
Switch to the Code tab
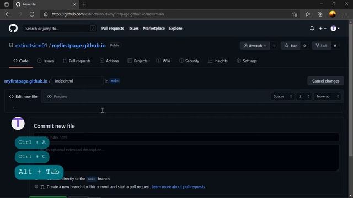pyautogui.click(x=21, y=61)
